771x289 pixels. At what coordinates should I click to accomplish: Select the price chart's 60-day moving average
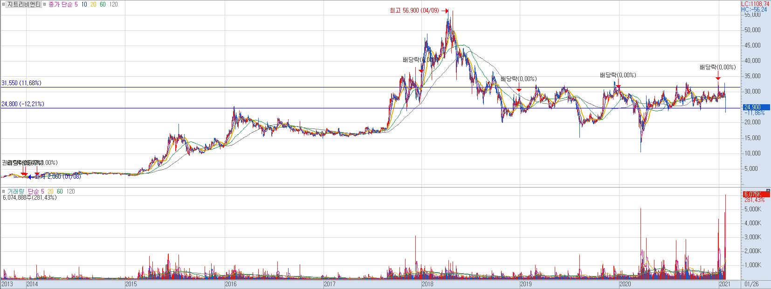tap(103, 5)
